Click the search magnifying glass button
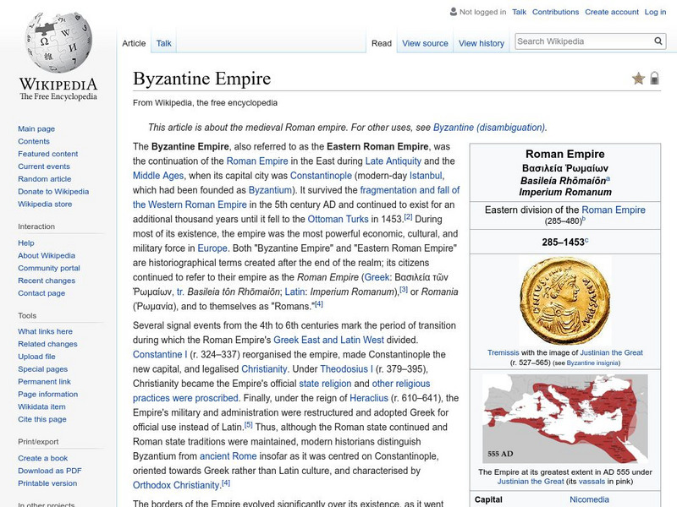 pos(658,41)
